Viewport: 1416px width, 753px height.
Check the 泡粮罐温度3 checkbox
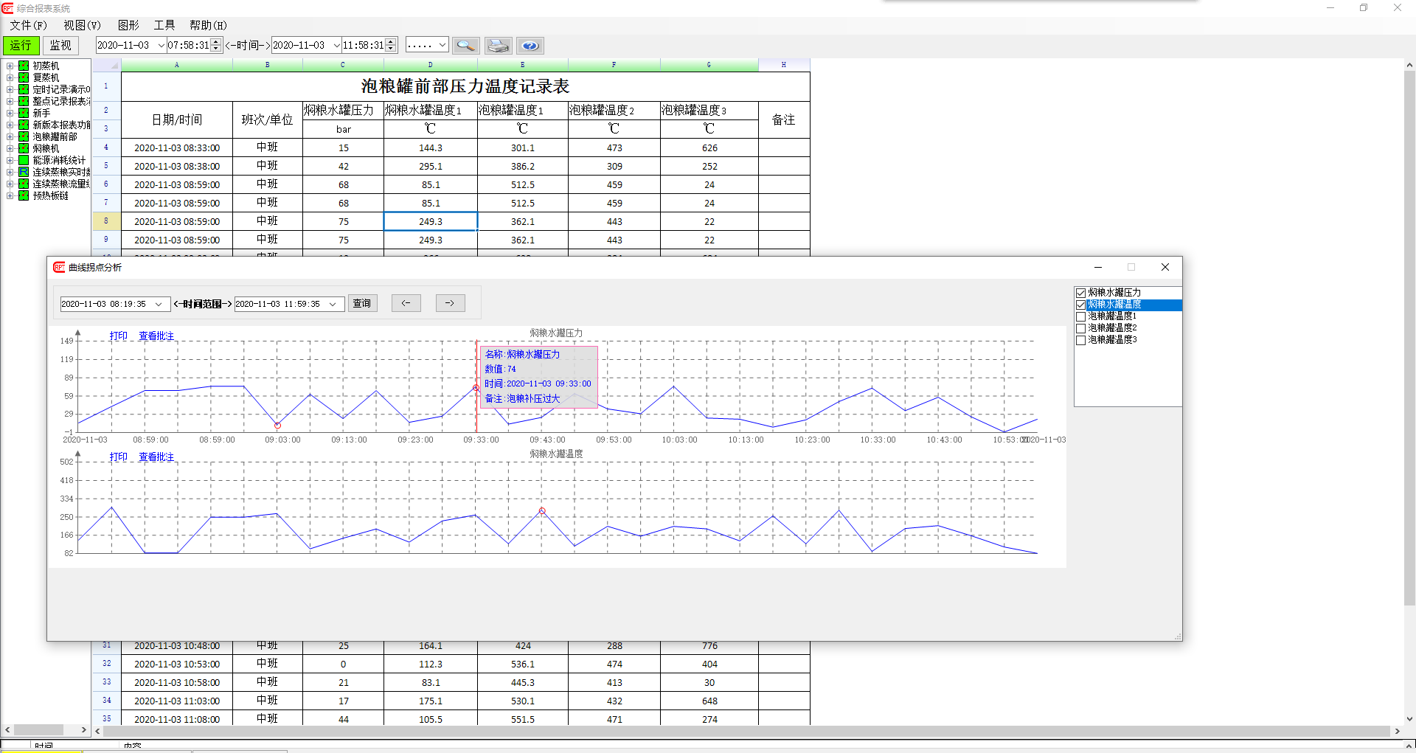point(1081,340)
